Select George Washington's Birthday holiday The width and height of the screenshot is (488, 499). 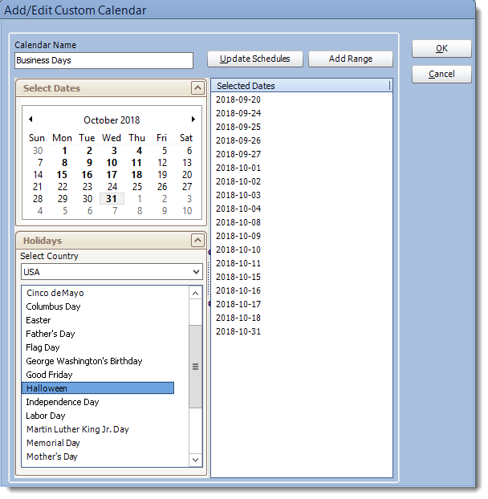pos(84,361)
